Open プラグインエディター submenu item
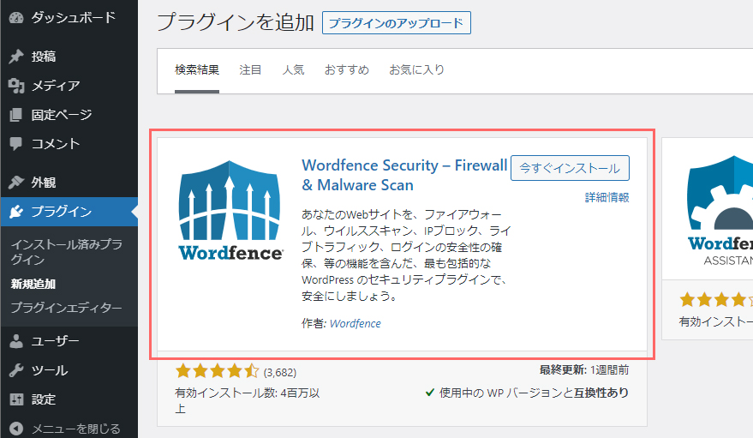753x438 pixels. 66,308
